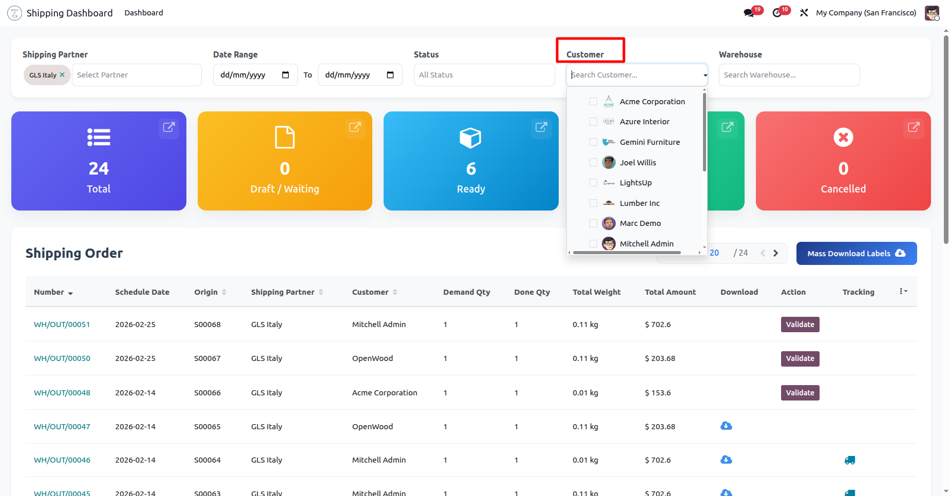Remove the GLS Italy partner tag
Viewport: 950px width, 496px height.
[x=62, y=75]
